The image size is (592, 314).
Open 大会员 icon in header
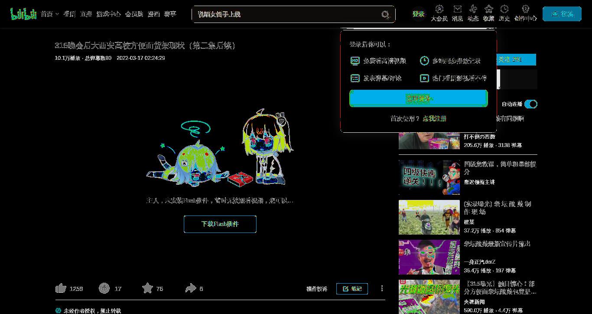pyautogui.click(x=439, y=9)
